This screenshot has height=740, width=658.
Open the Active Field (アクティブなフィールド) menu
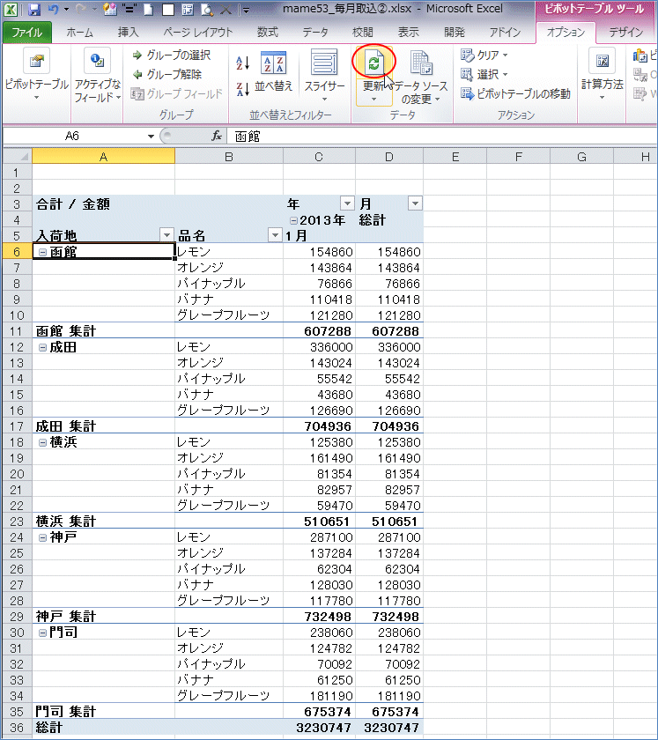point(97,63)
